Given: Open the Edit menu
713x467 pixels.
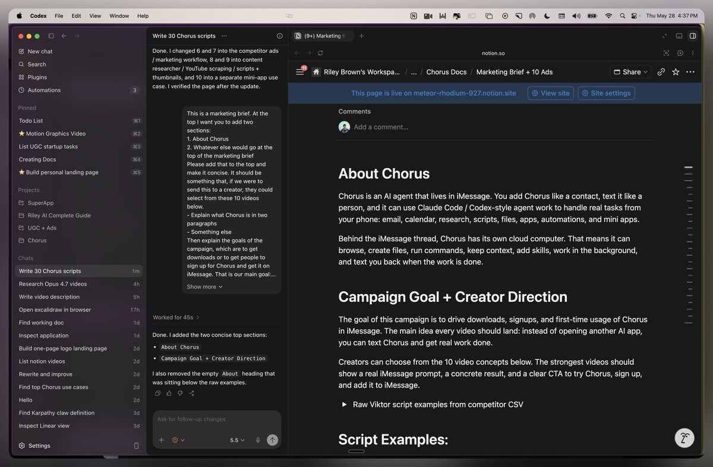Looking at the screenshot, I should [76, 16].
